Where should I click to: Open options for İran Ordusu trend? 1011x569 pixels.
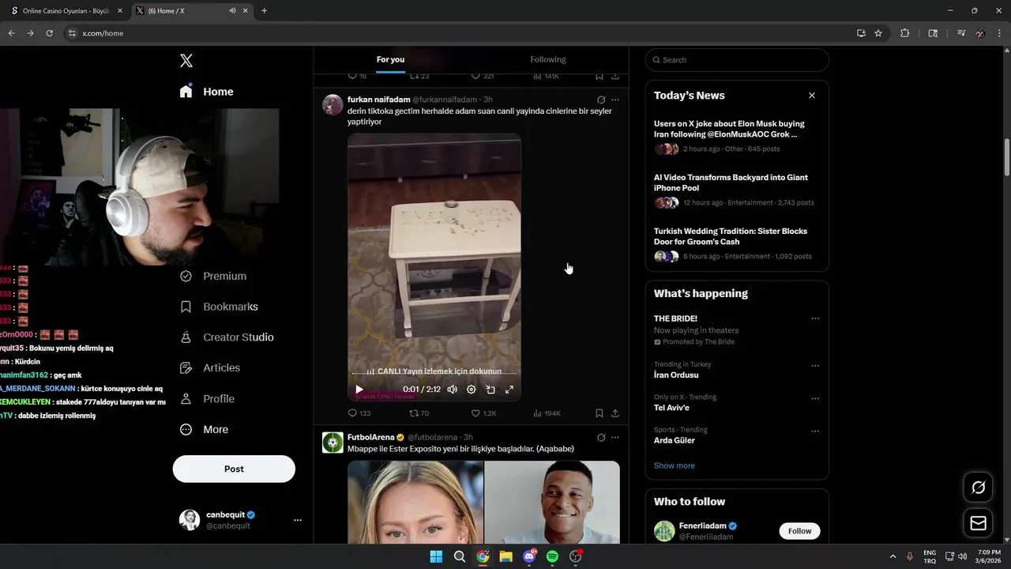815,366
